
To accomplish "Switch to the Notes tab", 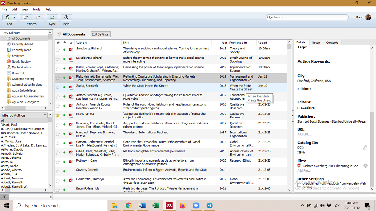I will pos(316,43).
